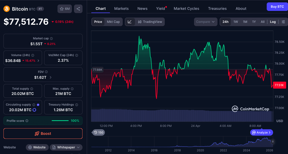Click the FDV info icon

pos(46,72)
